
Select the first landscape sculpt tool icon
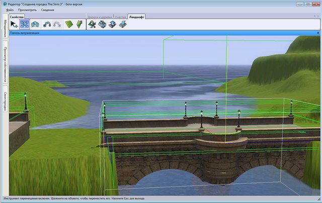pos(92,24)
